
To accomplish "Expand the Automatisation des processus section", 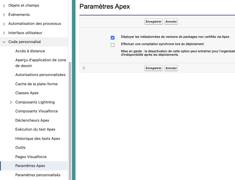I will (x=3, y=24).
